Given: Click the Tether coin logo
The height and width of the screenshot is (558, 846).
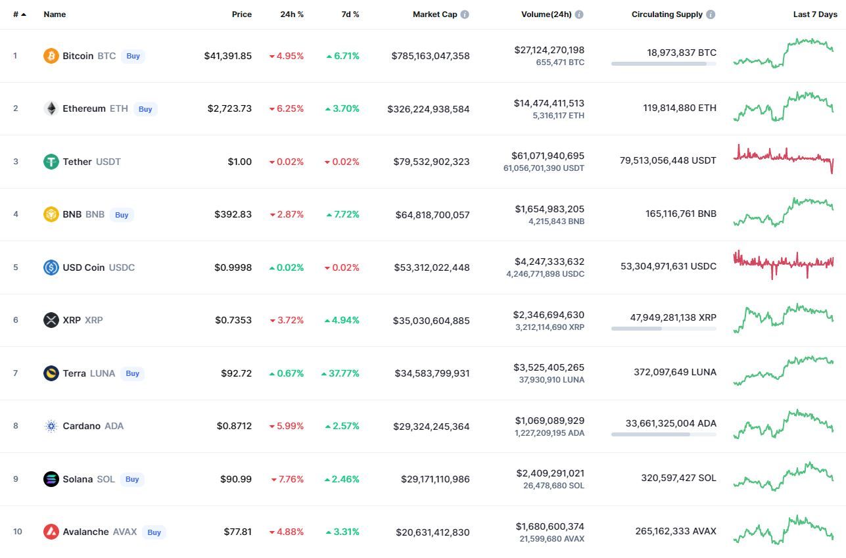Looking at the screenshot, I should pyautogui.click(x=51, y=162).
